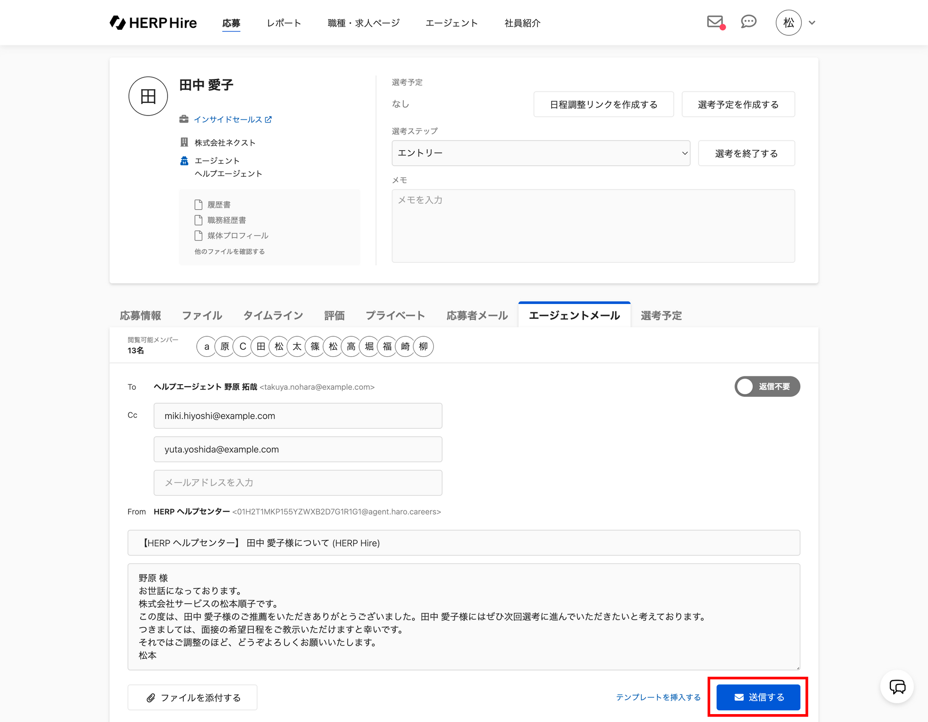Click the メモを入力 text area
The width and height of the screenshot is (928, 722).
pos(593,226)
